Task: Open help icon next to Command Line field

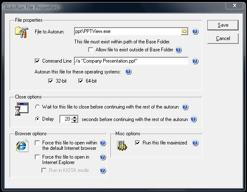Action: pyautogui.click(x=195, y=61)
